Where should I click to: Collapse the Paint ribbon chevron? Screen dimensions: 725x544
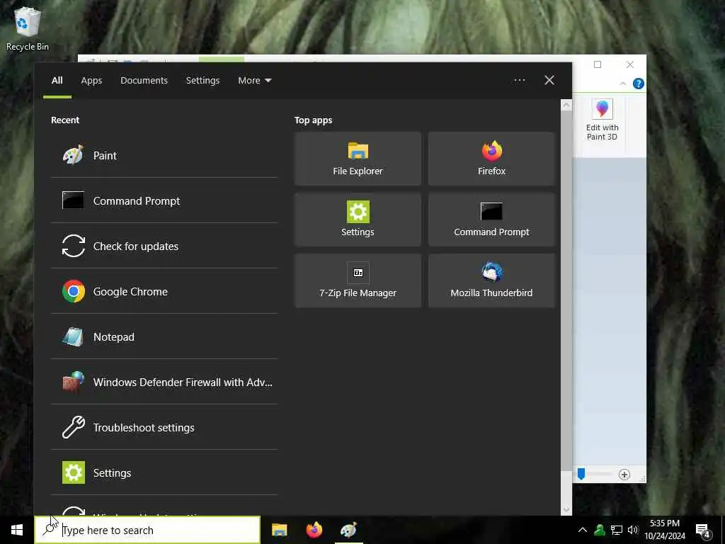pyautogui.click(x=623, y=84)
